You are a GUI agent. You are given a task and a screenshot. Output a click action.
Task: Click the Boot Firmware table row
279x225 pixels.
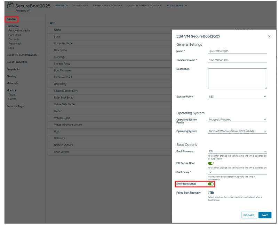pyautogui.click(x=110, y=70)
